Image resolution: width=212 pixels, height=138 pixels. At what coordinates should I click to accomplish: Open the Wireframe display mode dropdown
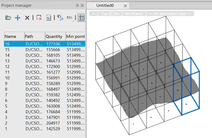[134, 14]
